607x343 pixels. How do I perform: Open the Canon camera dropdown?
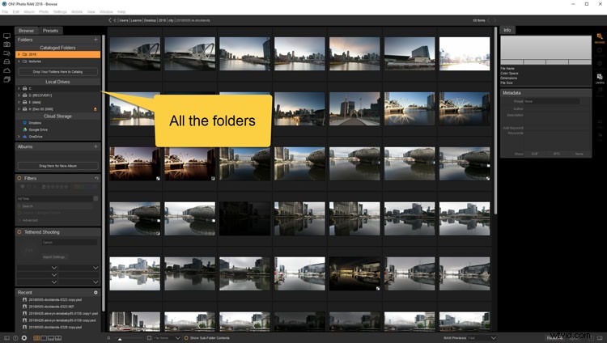(70, 243)
